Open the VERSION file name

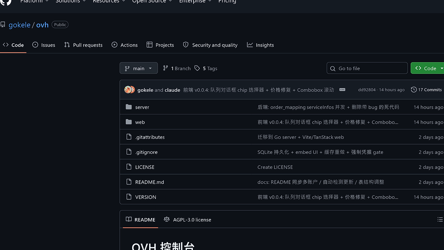146,197
